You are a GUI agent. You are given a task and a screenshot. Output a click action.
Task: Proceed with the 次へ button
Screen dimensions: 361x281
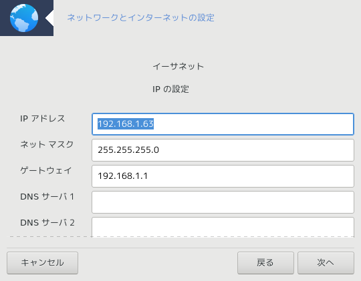pyautogui.click(x=326, y=263)
